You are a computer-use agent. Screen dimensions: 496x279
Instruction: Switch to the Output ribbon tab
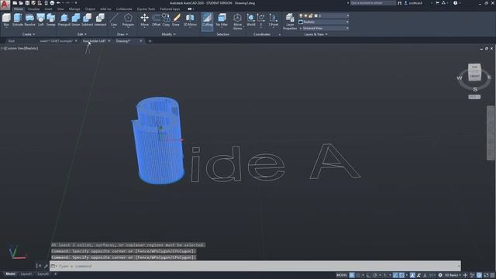point(90,9)
